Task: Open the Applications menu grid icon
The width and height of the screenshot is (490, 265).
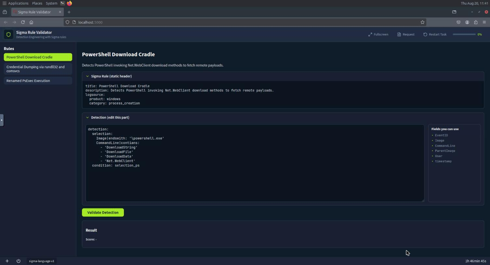Action: pos(4,3)
